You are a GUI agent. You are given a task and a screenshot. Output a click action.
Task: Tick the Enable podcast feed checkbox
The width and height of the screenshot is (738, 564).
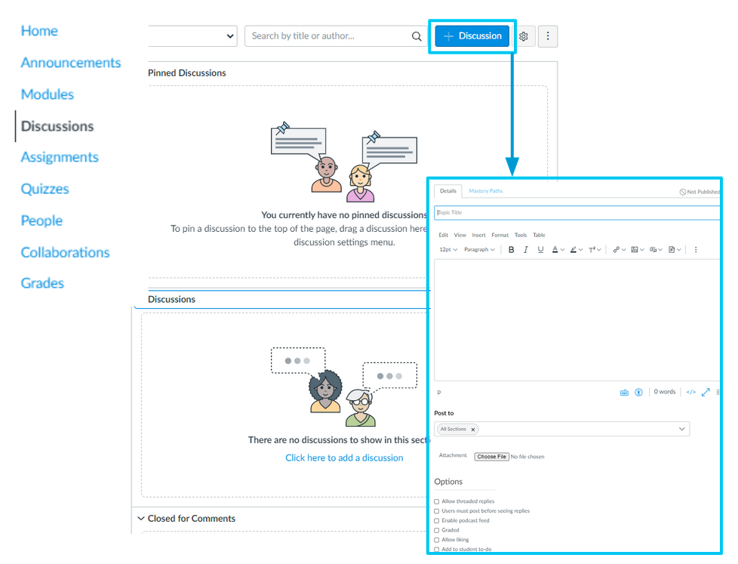[x=437, y=521]
